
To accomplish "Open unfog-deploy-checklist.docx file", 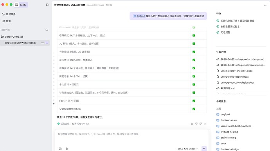I will 234,71.
